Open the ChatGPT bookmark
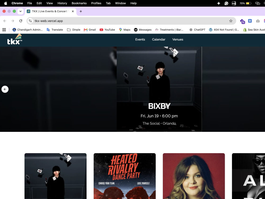Image resolution: width=265 pixels, height=199 pixels. [x=197, y=30]
